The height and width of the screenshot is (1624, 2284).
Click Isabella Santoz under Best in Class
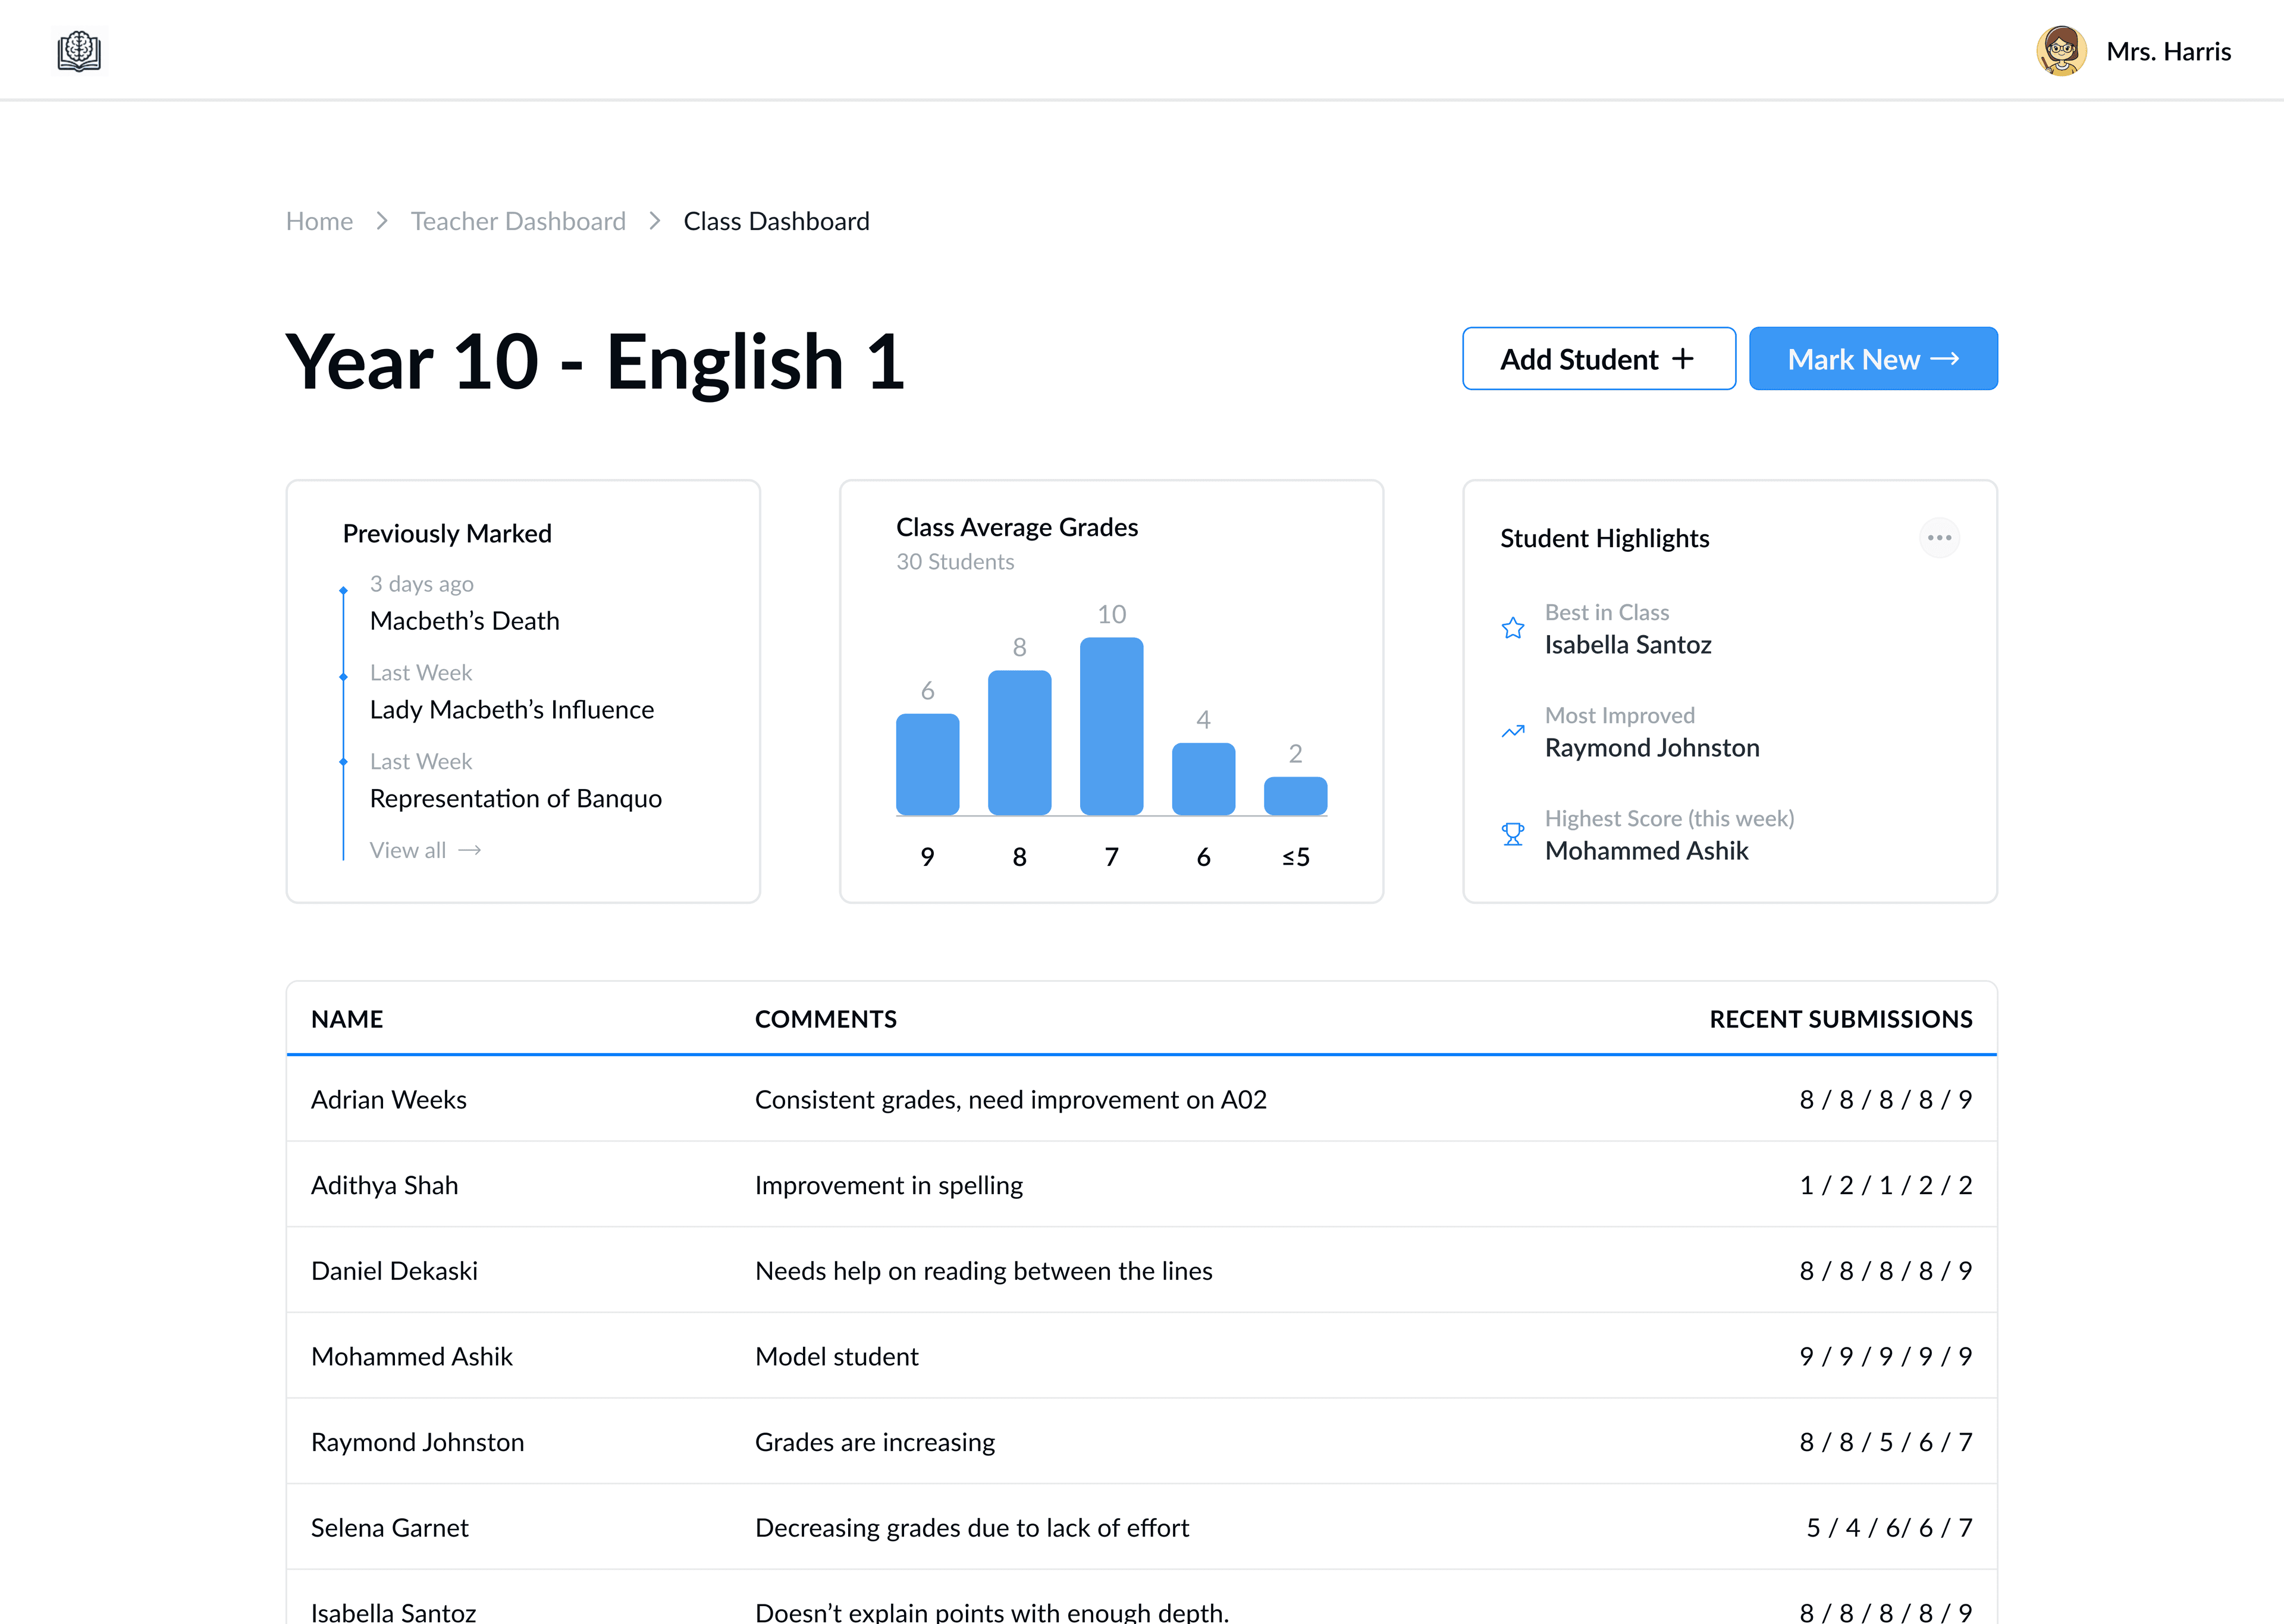click(x=1628, y=644)
